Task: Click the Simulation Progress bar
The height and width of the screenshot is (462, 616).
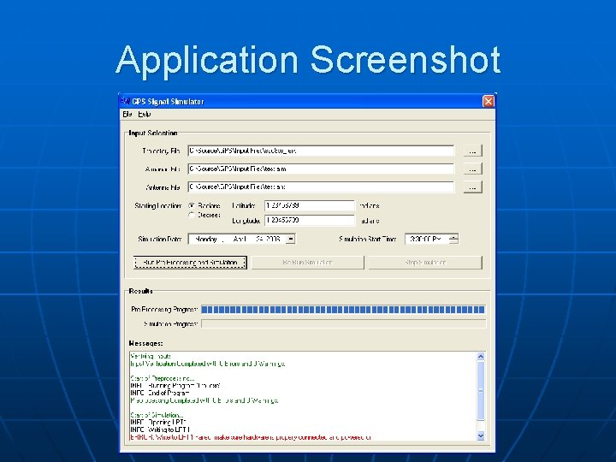Action: click(x=343, y=323)
